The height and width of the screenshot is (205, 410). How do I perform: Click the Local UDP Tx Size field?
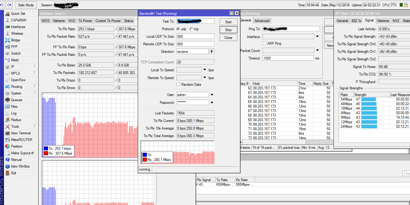point(195,37)
